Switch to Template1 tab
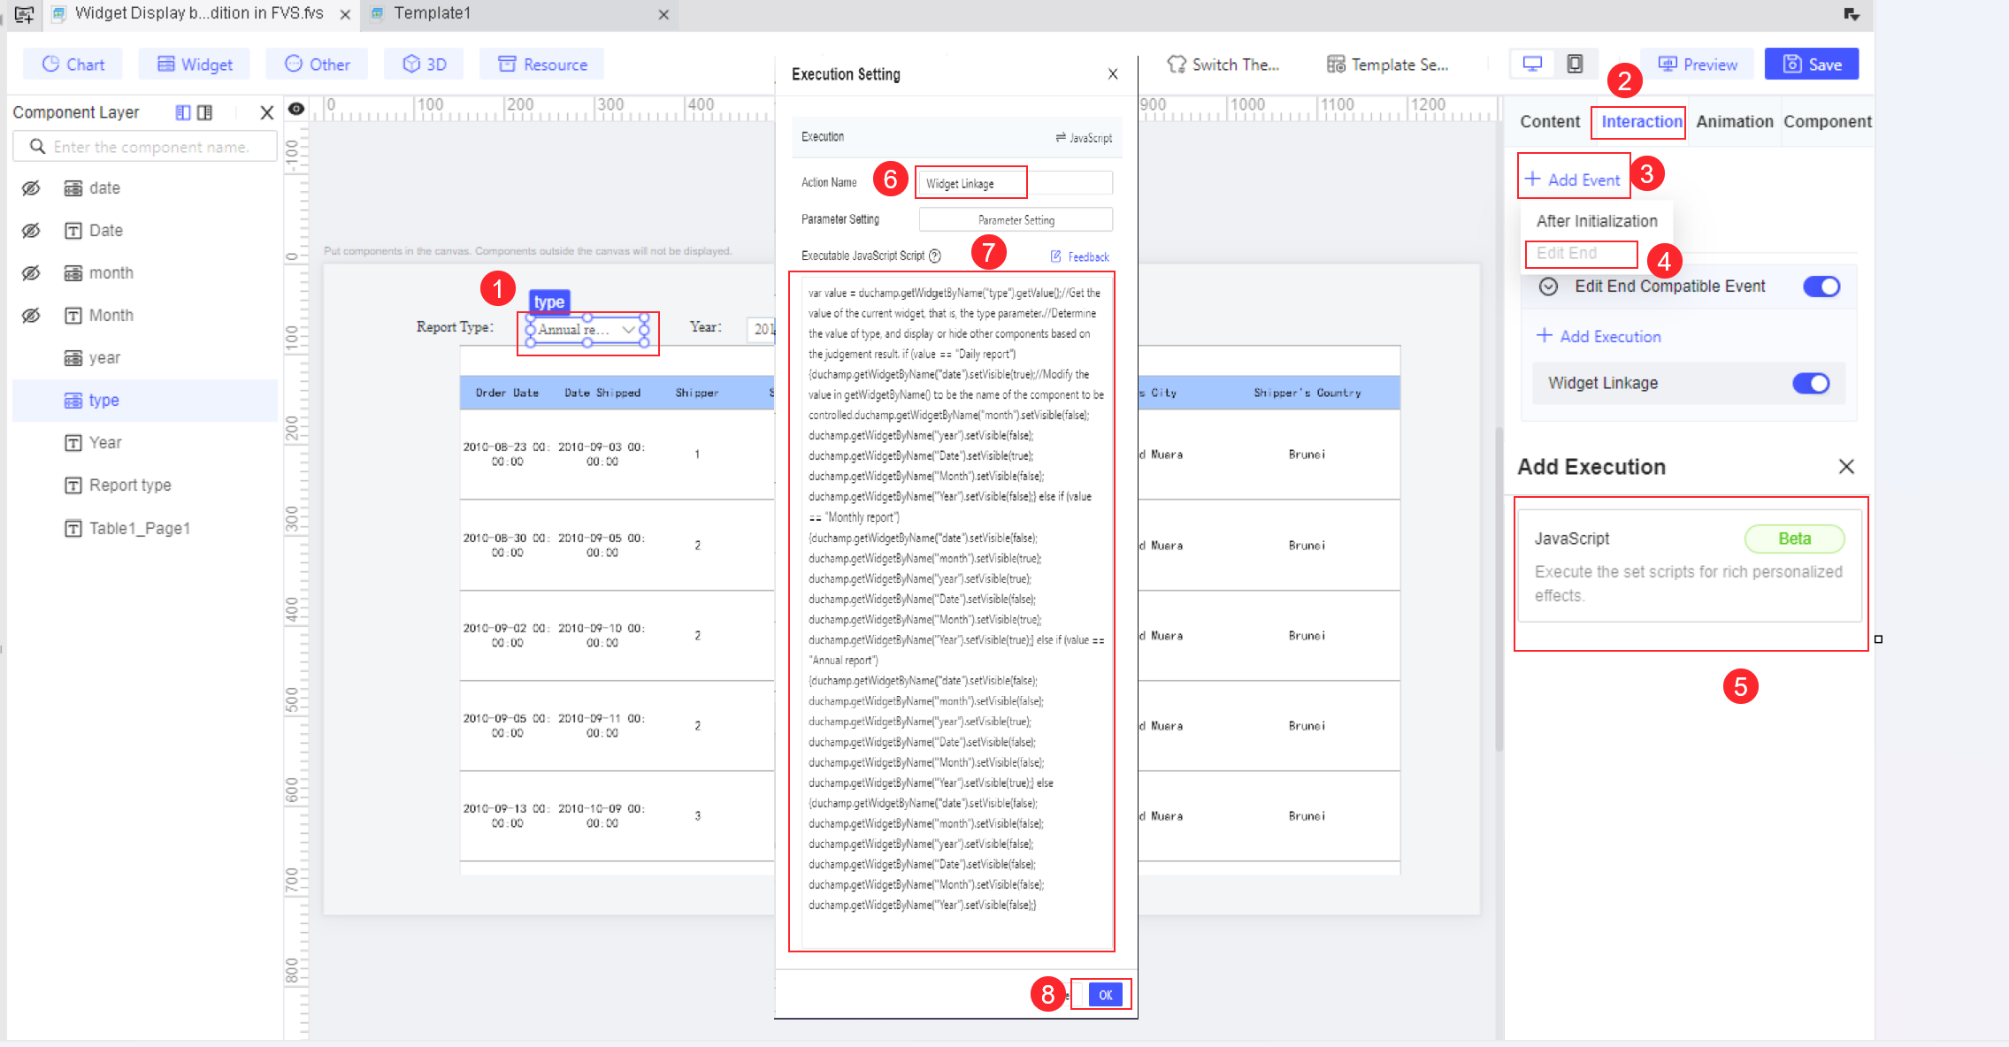Viewport: 2009px width, 1047px height. coord(432,13)
